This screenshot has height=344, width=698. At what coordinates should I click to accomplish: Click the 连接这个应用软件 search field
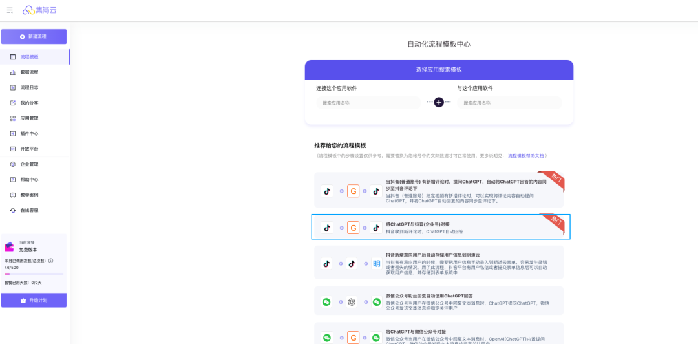pos(368,103)
